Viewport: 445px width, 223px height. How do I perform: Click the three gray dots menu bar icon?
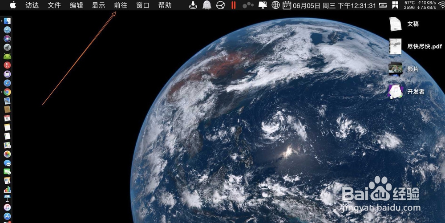pos(248,5)
